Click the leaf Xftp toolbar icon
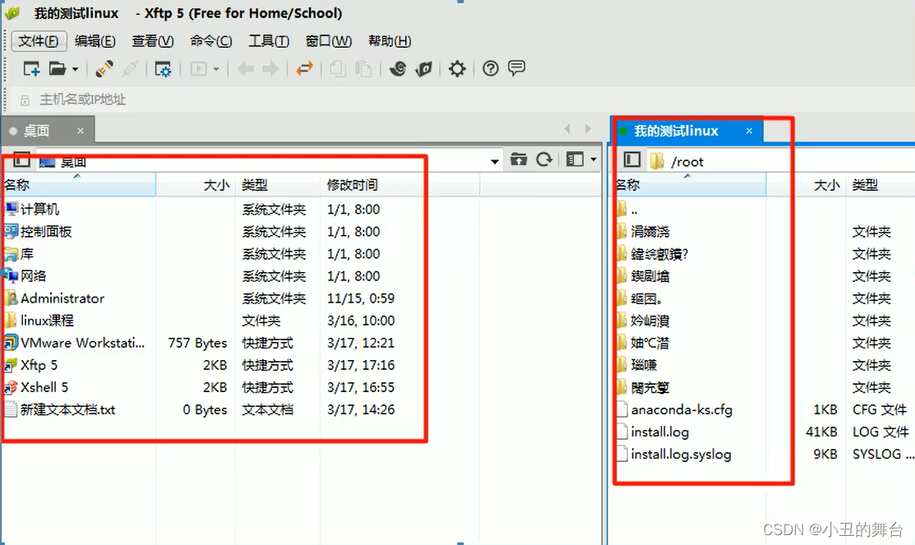 (423, 69)
